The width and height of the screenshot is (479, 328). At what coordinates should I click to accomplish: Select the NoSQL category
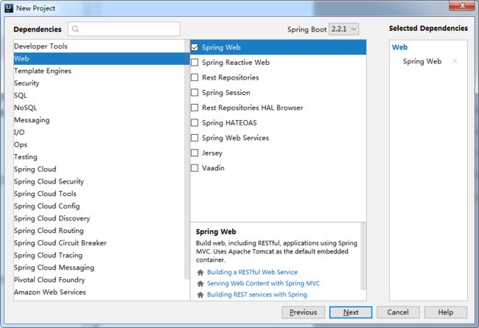(x=99, y=108)
